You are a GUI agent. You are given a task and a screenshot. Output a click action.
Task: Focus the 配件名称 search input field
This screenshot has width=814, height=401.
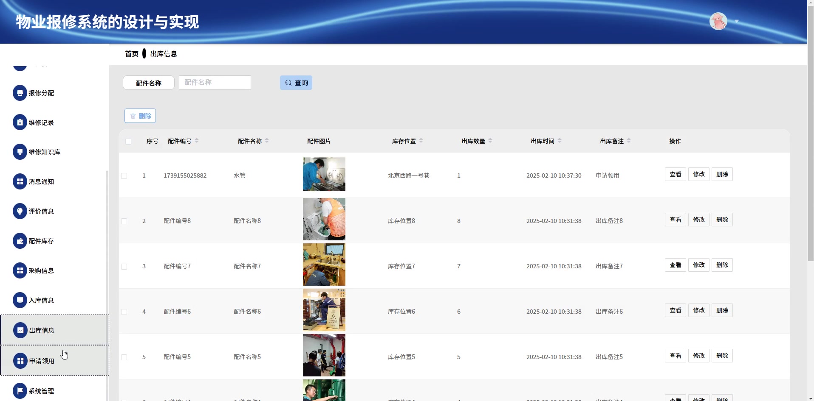(x=215, y=83)
